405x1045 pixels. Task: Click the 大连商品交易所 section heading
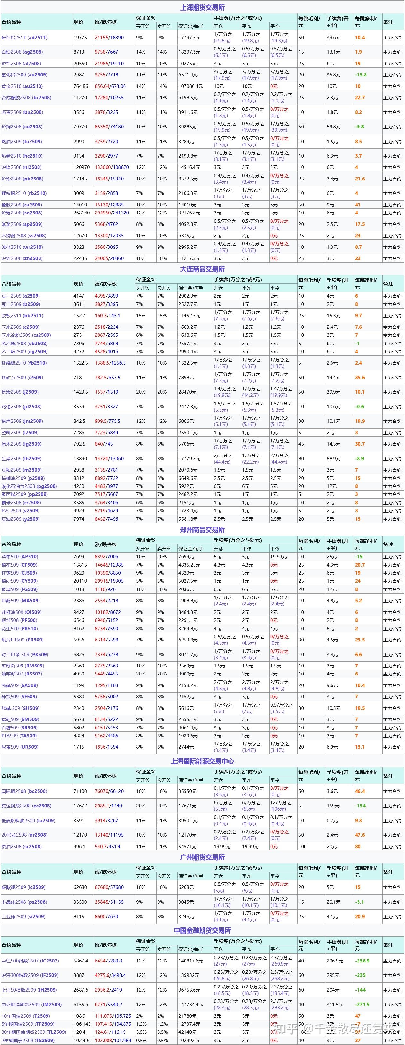(x=202, y=269)
